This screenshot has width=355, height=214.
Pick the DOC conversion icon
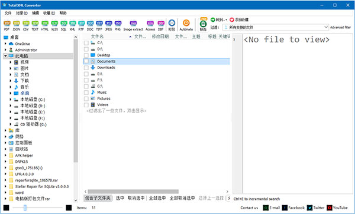90,25
